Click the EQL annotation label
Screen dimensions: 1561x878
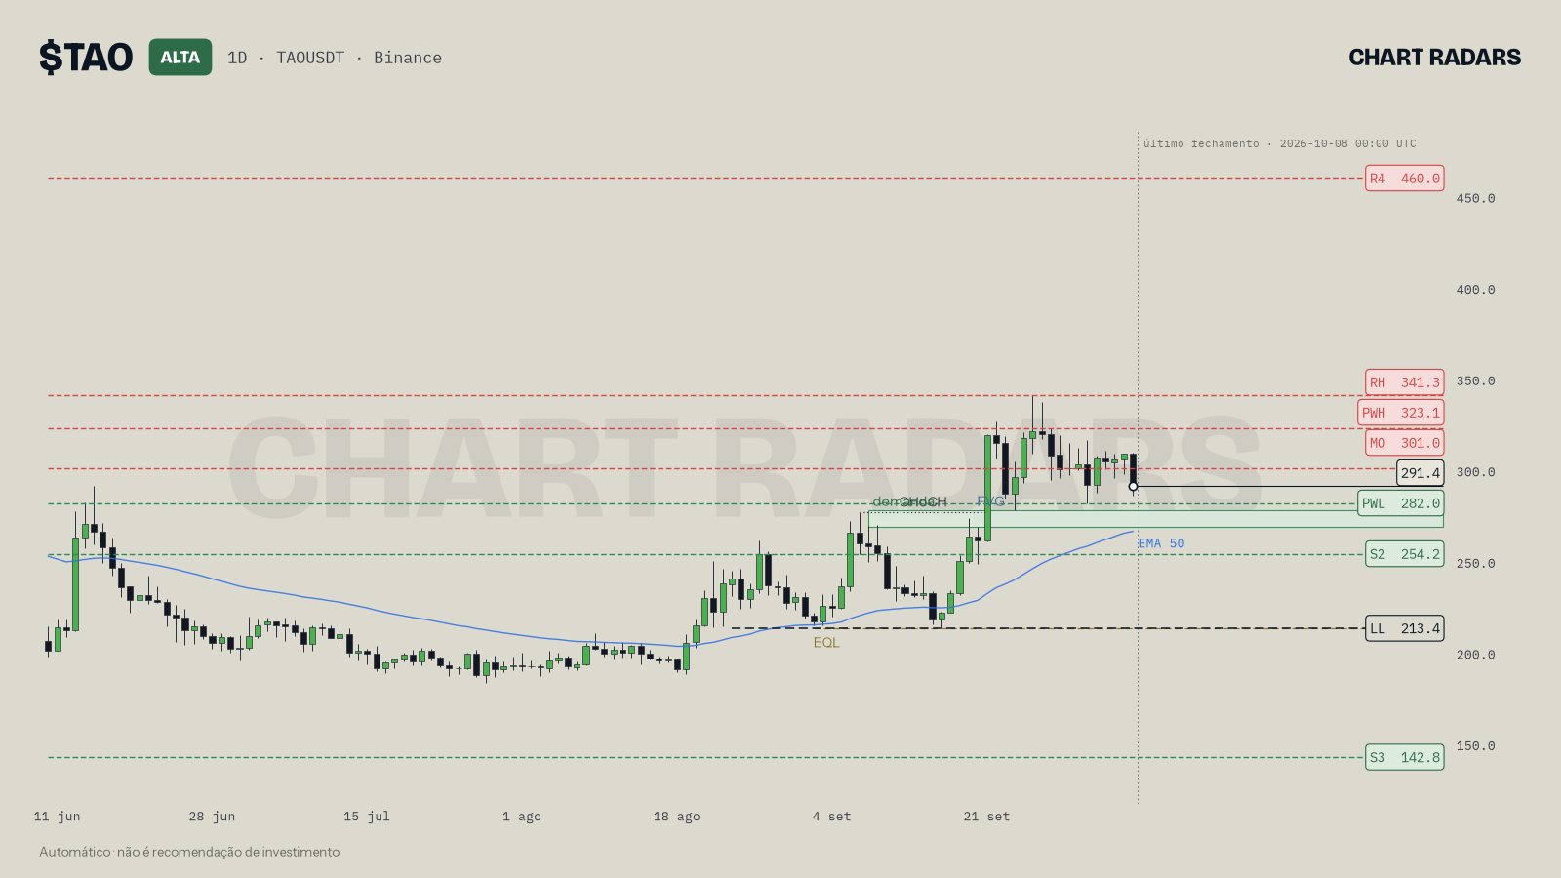826,642
